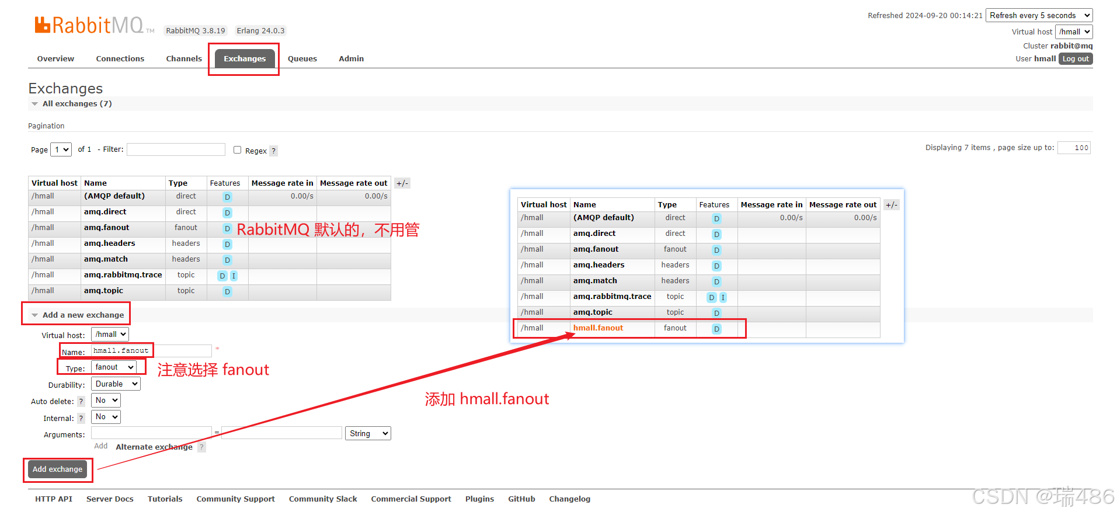
Task: Click the Internal help question mark
Action: click(81, 418)
